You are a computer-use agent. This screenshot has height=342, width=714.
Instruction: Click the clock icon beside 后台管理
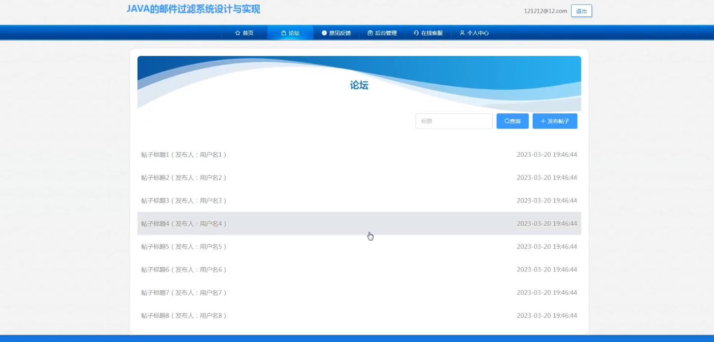pos(370,33)
